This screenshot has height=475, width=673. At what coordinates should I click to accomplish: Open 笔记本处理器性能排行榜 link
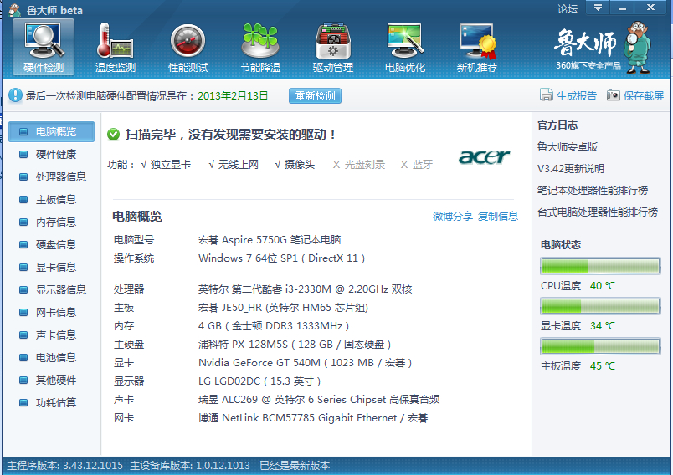(x=593, y=191)
